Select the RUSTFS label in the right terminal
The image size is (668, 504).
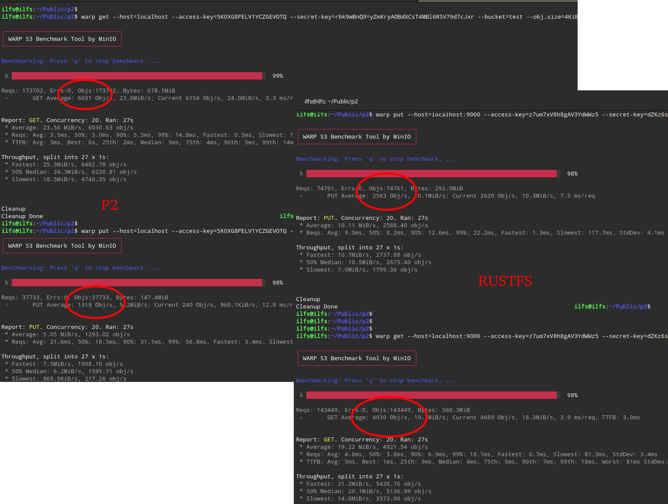coord(505,281)
